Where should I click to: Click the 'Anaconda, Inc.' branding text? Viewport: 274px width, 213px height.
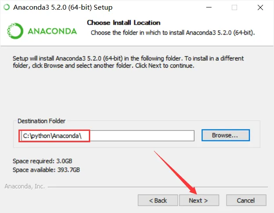point(25,186)
